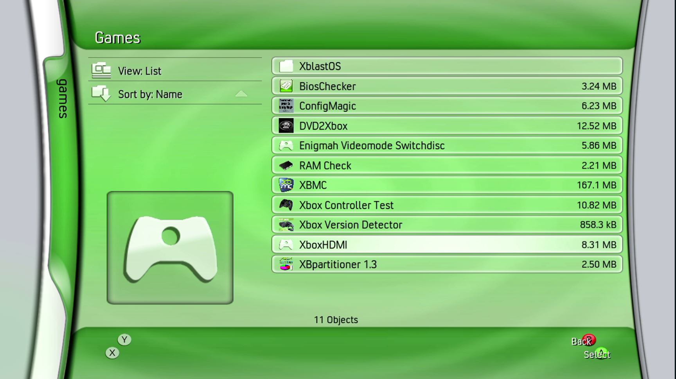Viewport: 676px width, 379px height.
Task: Click the 3.24 MB size value
Action: (599, 86)
